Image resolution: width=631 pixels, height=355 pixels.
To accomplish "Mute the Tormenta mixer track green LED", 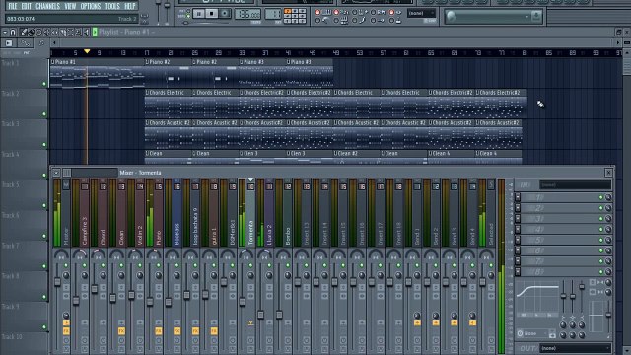I will click(x=250, y=265).
